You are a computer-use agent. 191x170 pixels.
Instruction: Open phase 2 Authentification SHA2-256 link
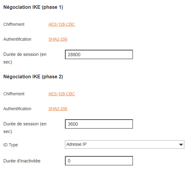[x=58, y=109]
